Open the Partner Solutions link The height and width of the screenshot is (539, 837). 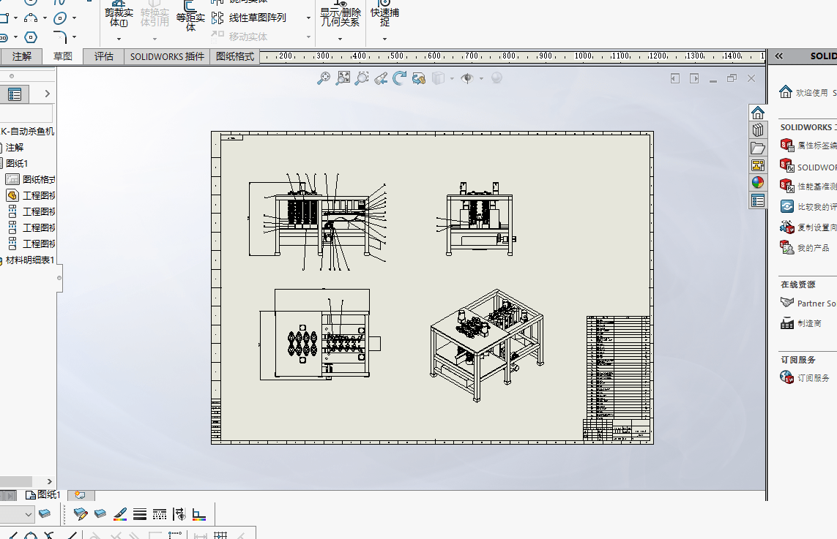point(808,303)
